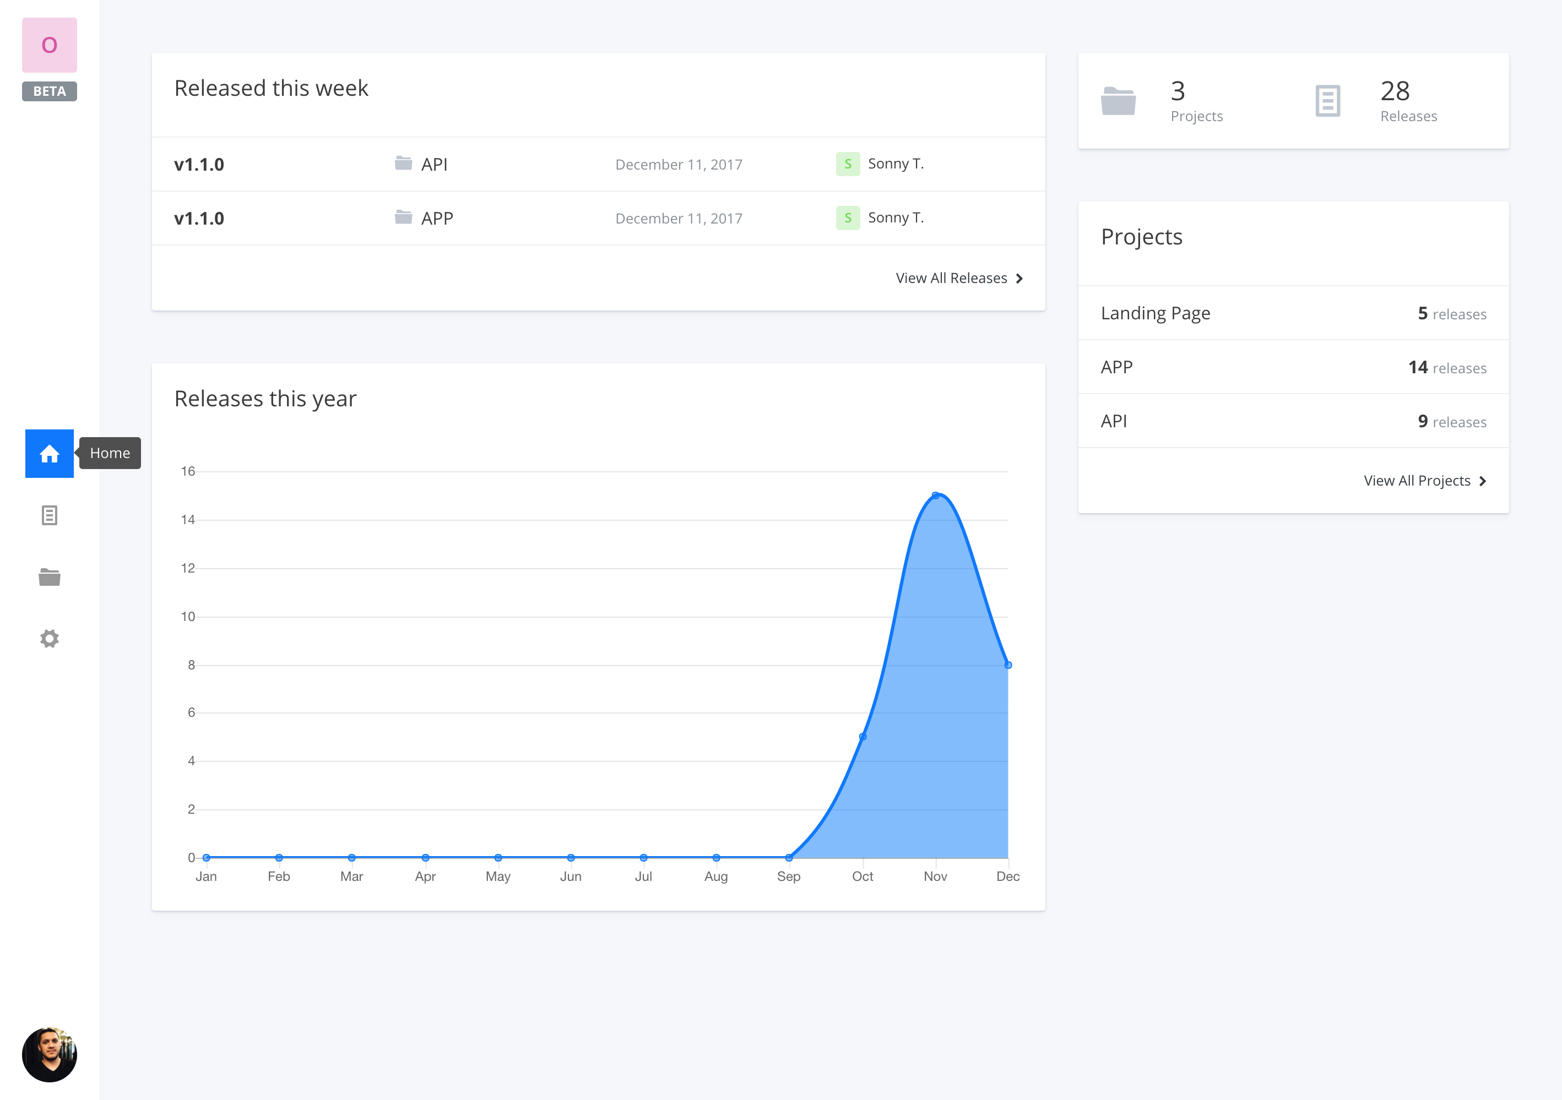Select the v1.1.0 API release row
Image resolution: width=1562 pixels, height=1100 pixels.
[199, 165]
